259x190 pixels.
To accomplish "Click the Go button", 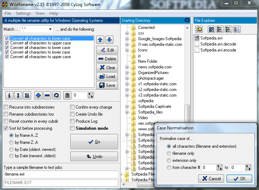I will [94, 142].
